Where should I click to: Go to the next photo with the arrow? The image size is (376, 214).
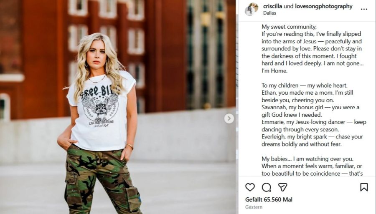229,118
